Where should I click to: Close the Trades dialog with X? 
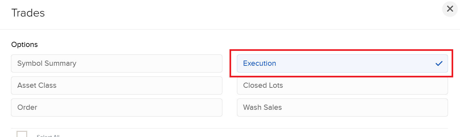[x=450, y=9]
